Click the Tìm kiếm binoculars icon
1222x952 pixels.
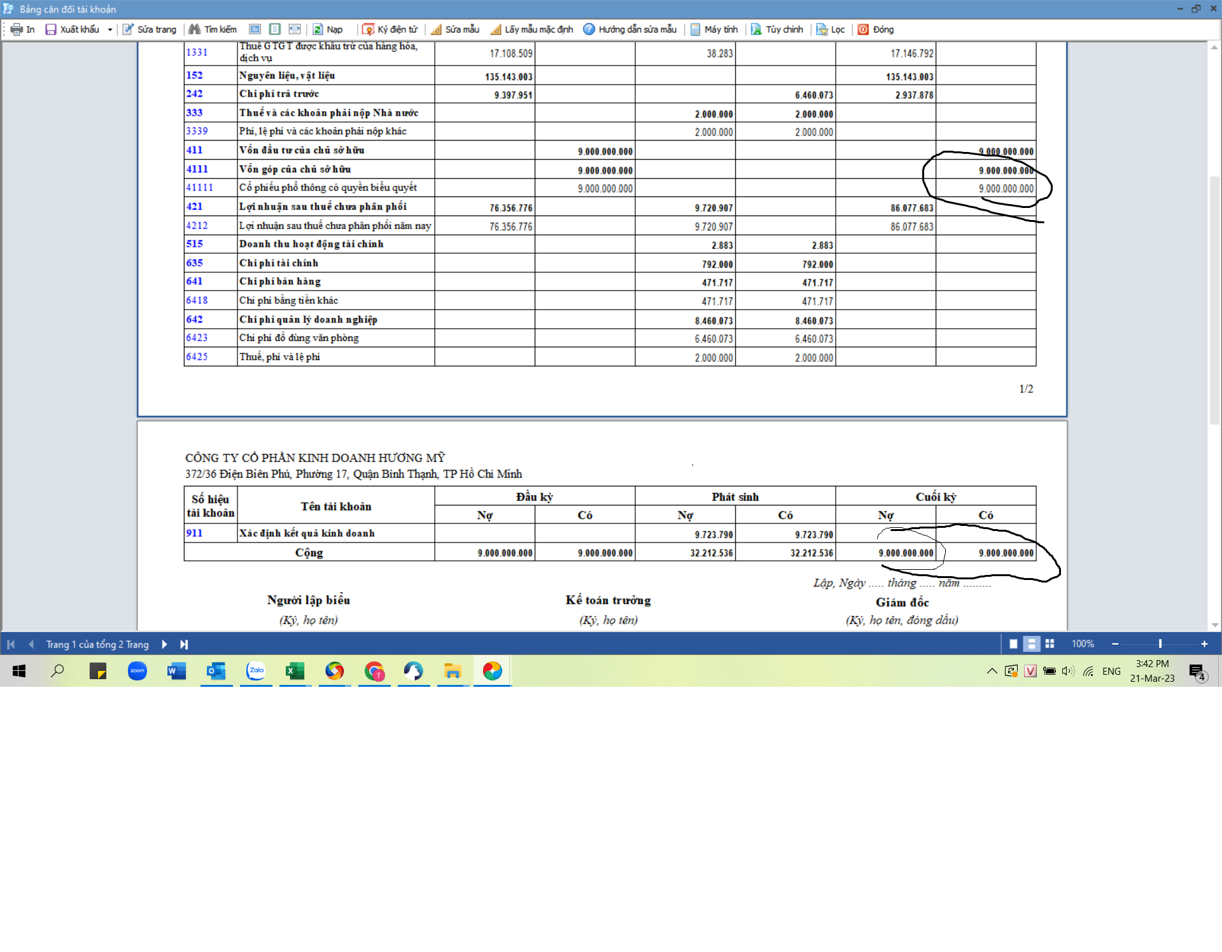click(195, 29)
